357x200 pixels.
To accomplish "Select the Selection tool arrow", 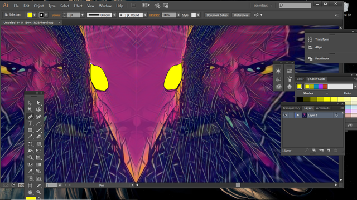I will 30,103.
